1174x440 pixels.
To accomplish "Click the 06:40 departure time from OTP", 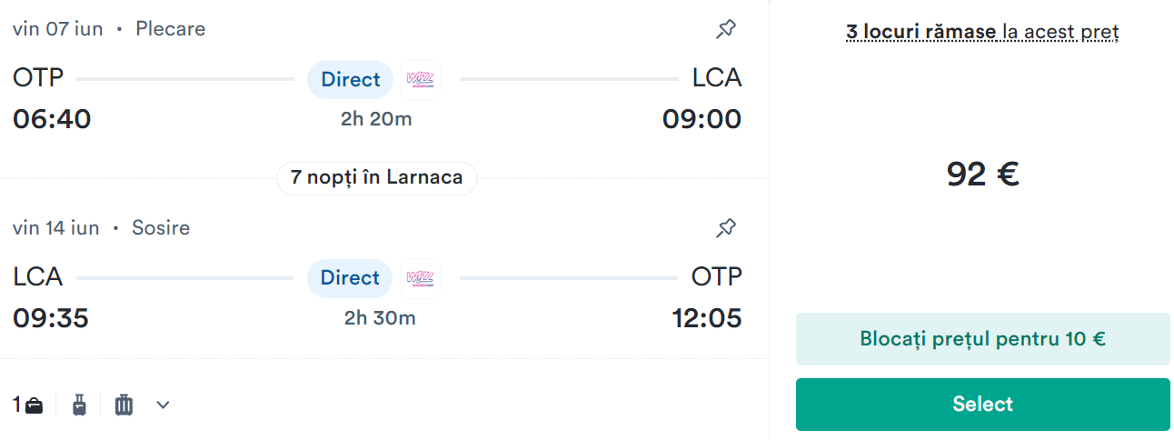I will [x=52, y=119].
